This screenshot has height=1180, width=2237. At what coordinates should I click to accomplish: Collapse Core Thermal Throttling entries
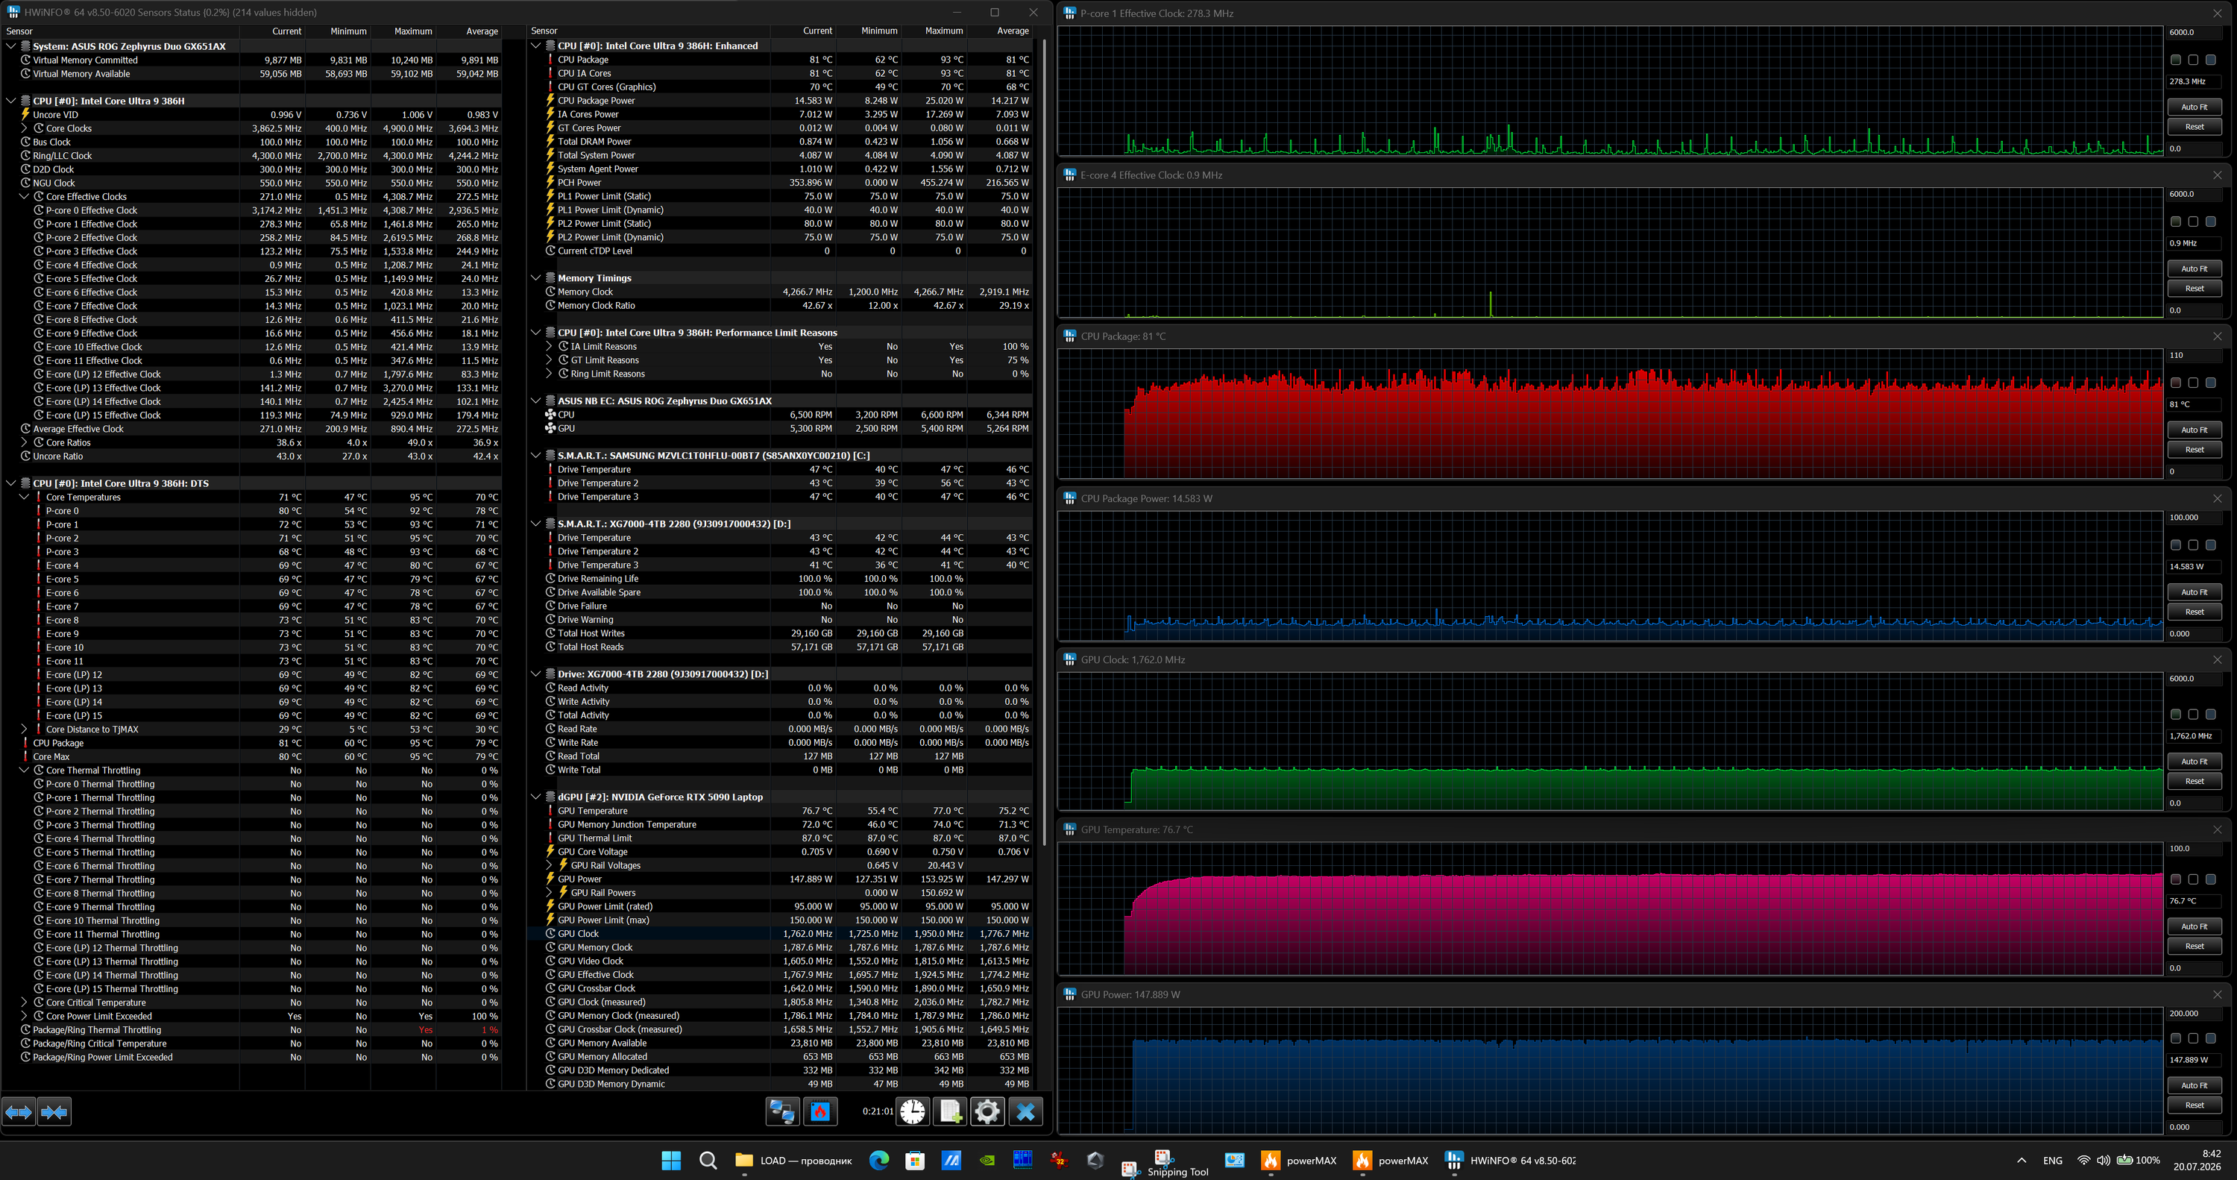click(25, 770)
